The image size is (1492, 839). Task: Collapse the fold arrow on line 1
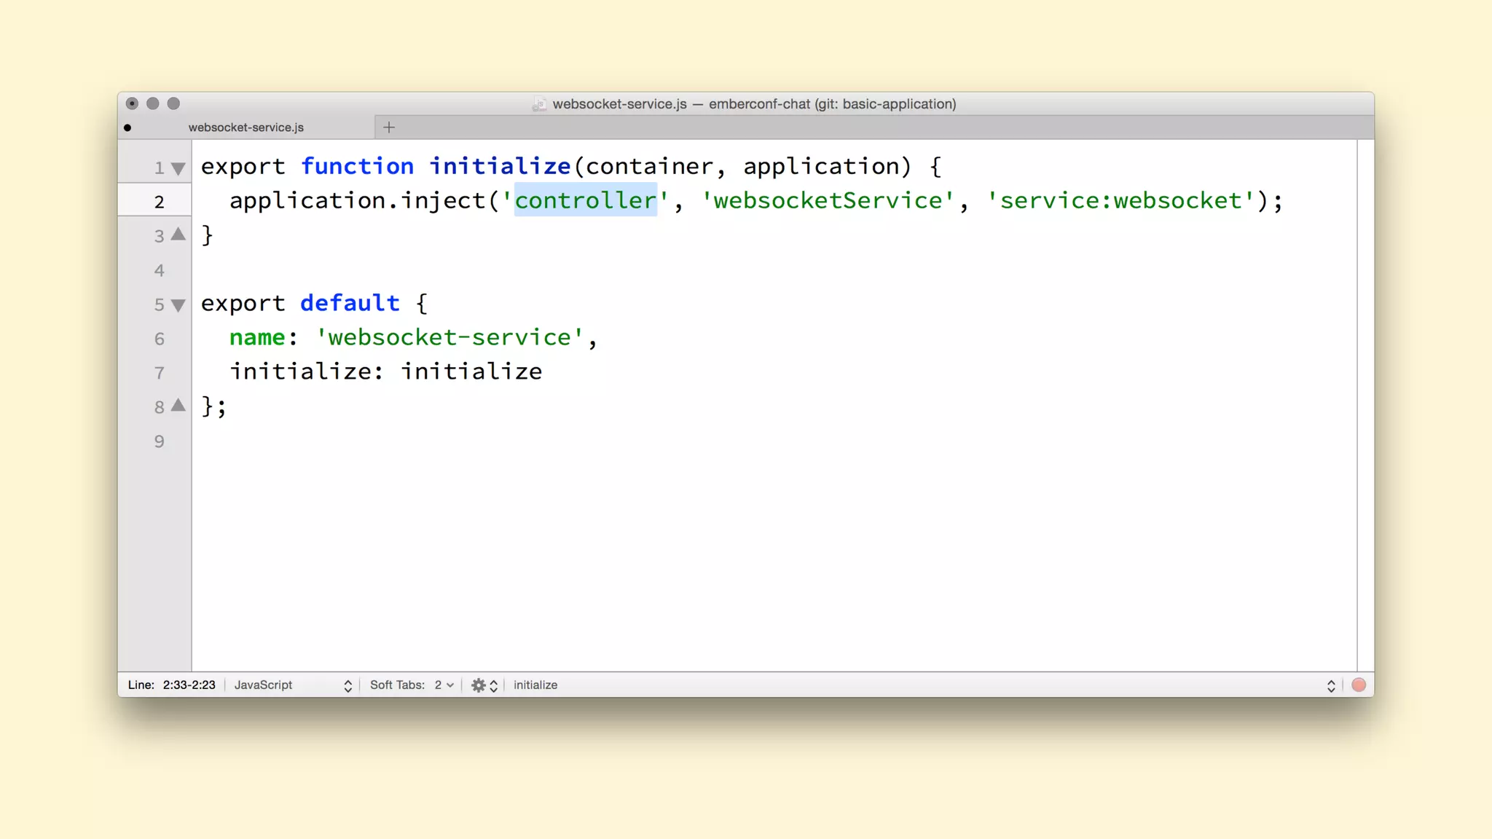(x=178, y=169)
